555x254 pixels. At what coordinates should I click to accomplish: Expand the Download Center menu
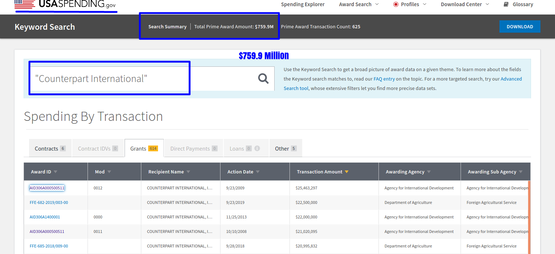pyautogui.click(x=465, y=4)
